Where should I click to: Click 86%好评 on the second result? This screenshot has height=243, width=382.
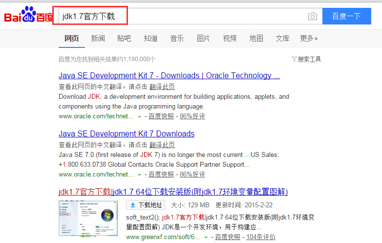[192, 175]
